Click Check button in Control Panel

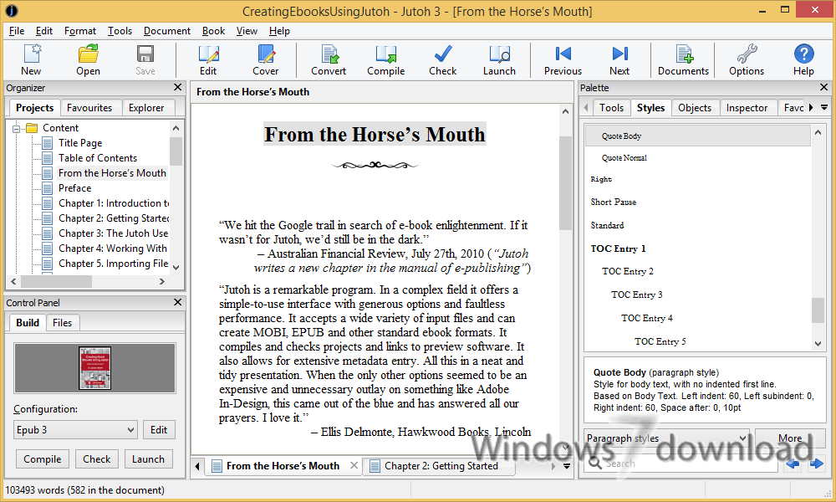[x=96, y=458]
